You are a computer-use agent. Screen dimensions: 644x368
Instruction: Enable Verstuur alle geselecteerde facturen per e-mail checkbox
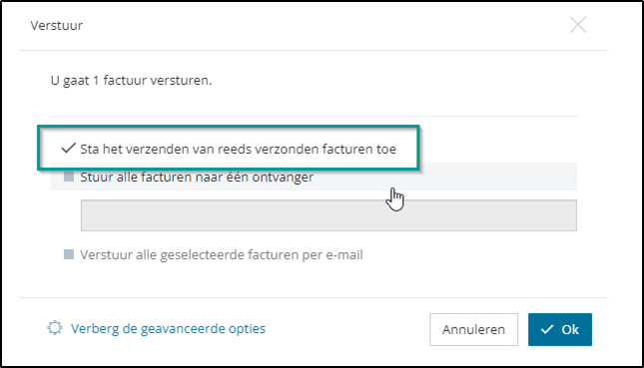(x=69, y=254)
